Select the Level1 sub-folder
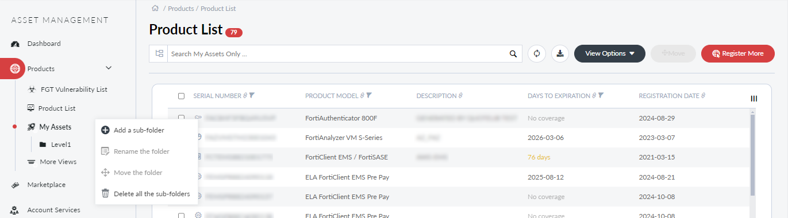The image size is (788, 218). 61,145
